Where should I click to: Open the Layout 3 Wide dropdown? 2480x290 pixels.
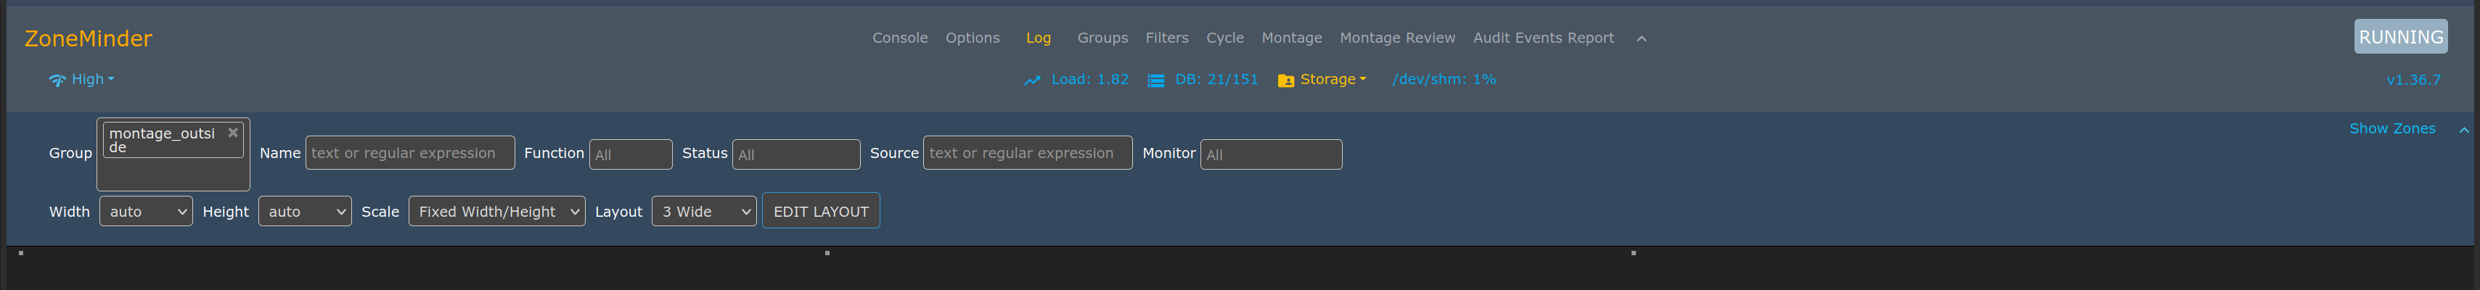click(x=704, y=211)
